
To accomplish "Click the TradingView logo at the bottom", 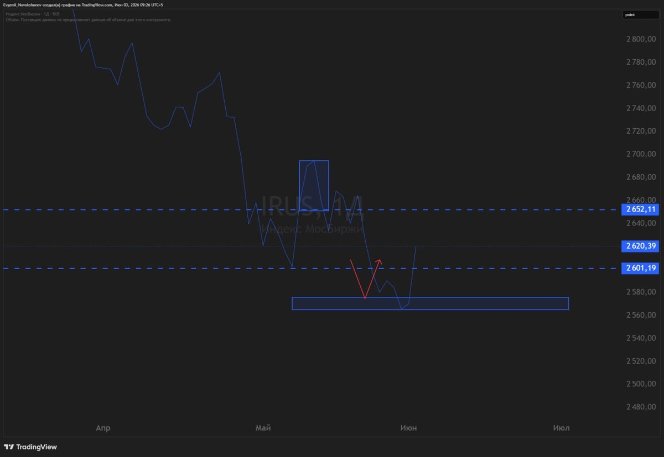I will pos(30,447).
